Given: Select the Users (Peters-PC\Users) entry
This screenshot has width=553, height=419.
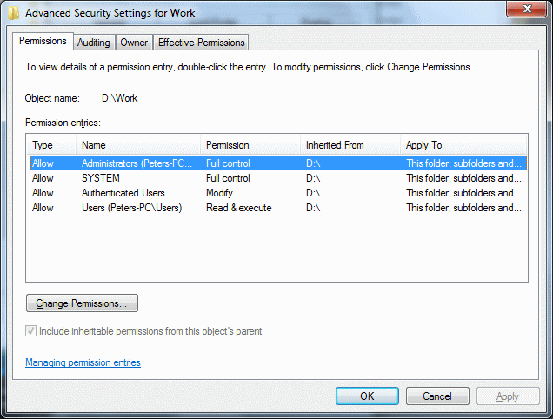Looking at the screenshot, I should pos(131,208).
